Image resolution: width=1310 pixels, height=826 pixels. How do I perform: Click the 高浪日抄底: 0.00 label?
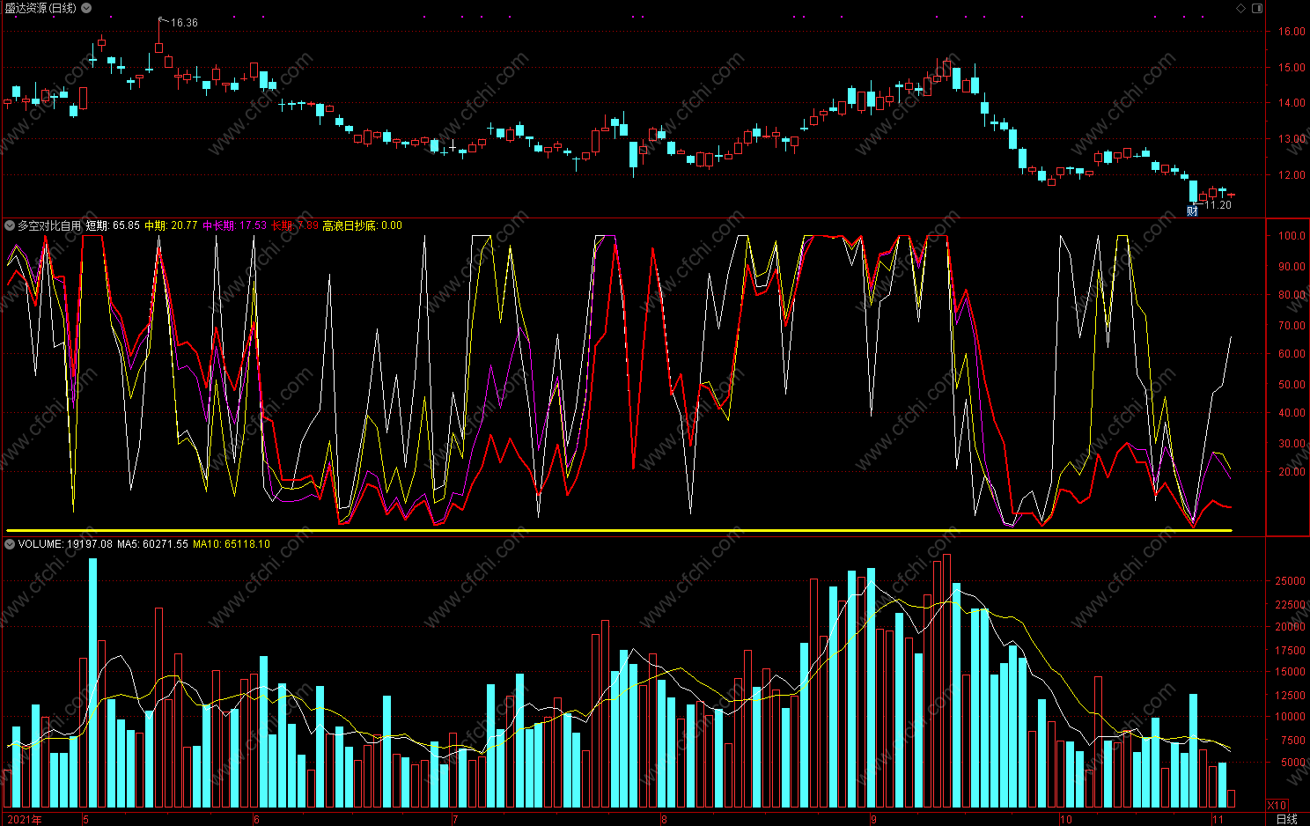362,225
